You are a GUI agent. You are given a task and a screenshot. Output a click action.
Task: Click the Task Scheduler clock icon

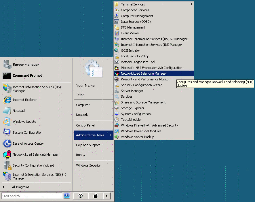pos(117,120)
